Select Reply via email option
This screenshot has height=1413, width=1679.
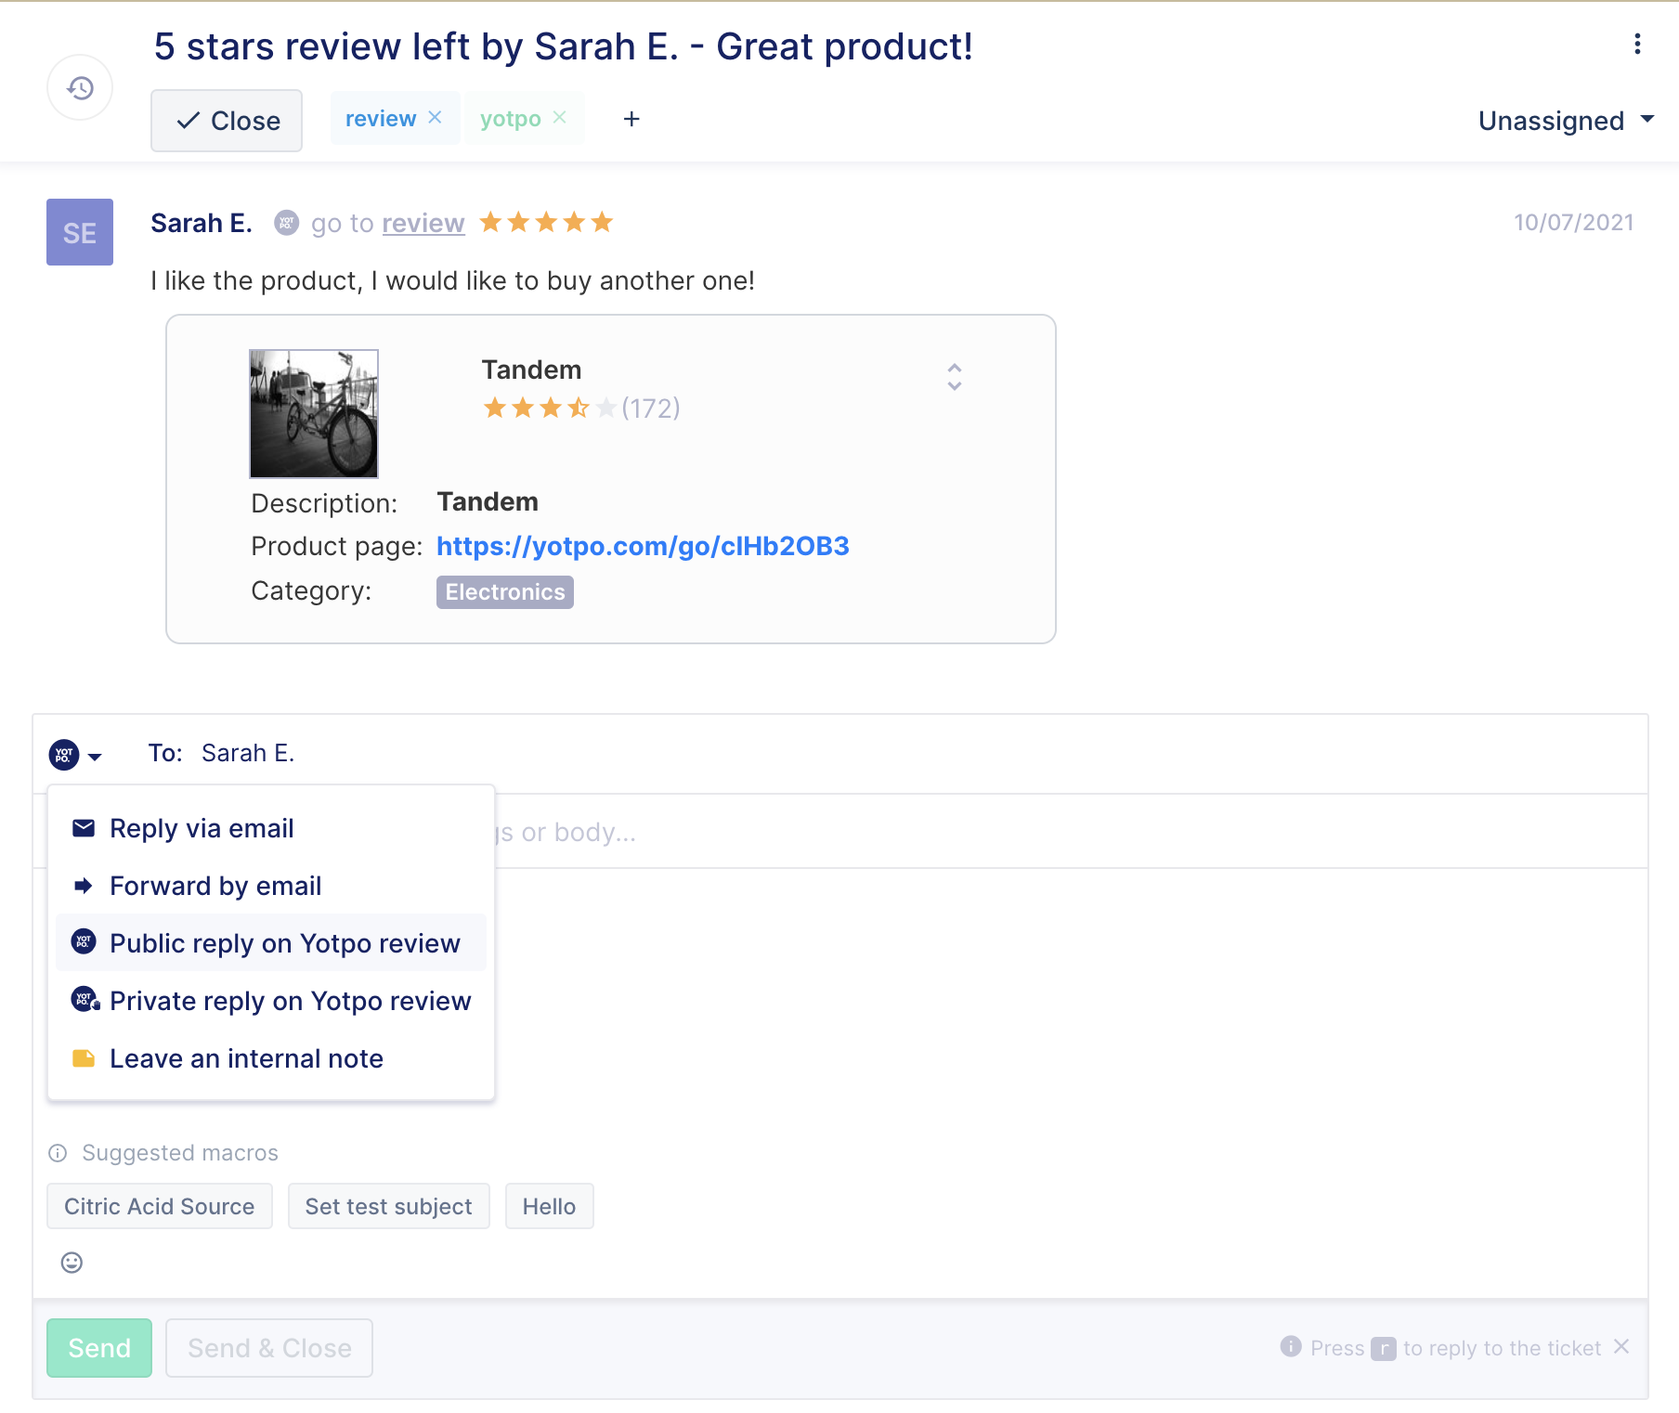tap(270, 828)
